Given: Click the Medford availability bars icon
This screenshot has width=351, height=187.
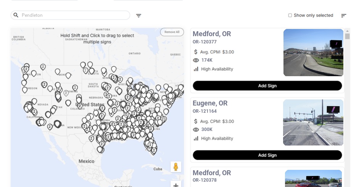Looking at the screenshot, I should click(196, 69).
